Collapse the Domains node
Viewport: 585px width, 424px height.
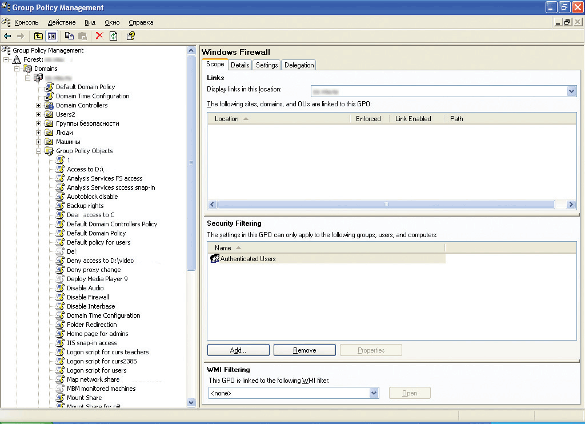[17, 69]
